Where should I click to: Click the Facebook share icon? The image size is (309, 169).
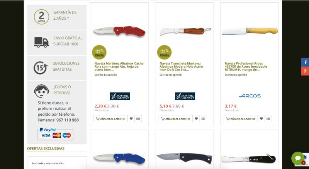tap(305, 62)
